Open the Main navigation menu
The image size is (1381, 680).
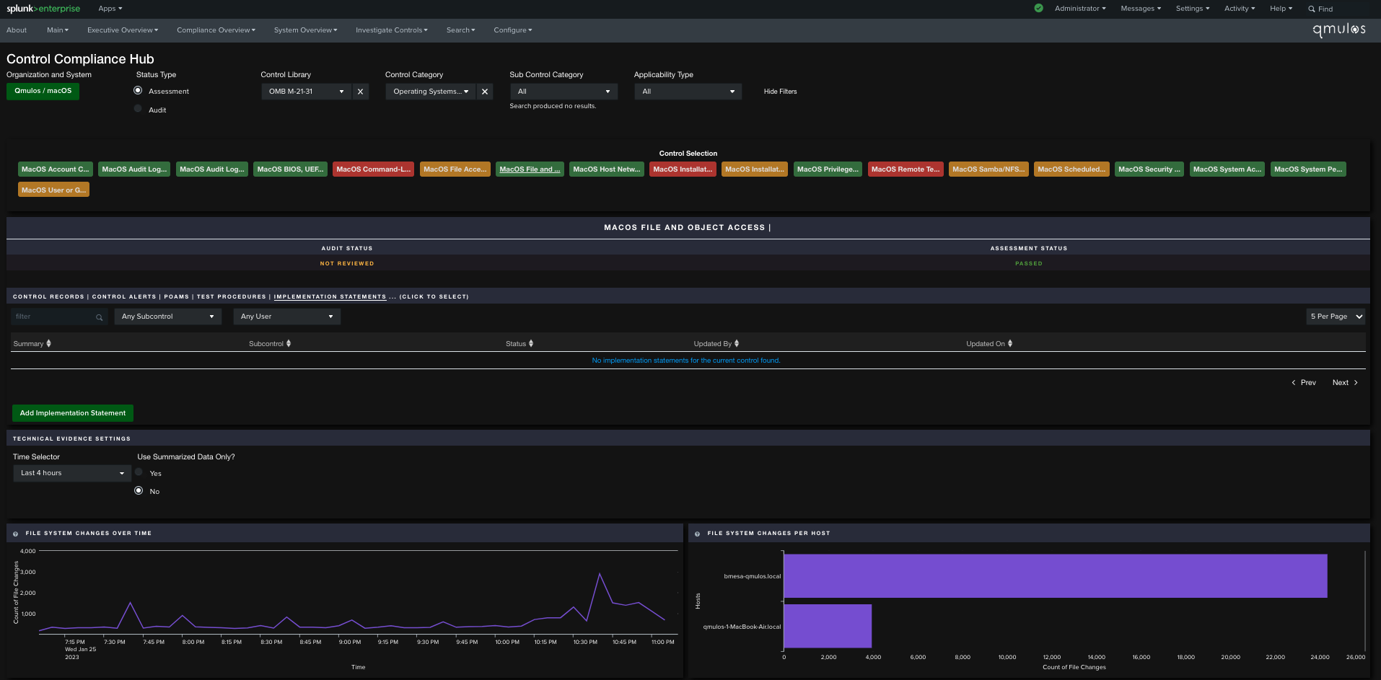[58, 30]
